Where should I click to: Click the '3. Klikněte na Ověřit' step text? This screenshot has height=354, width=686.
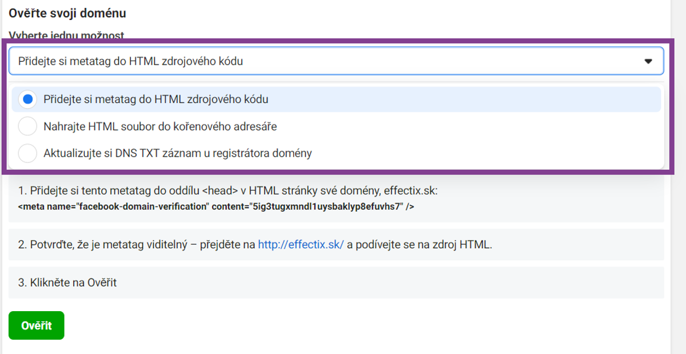click(x=67, y=283)
